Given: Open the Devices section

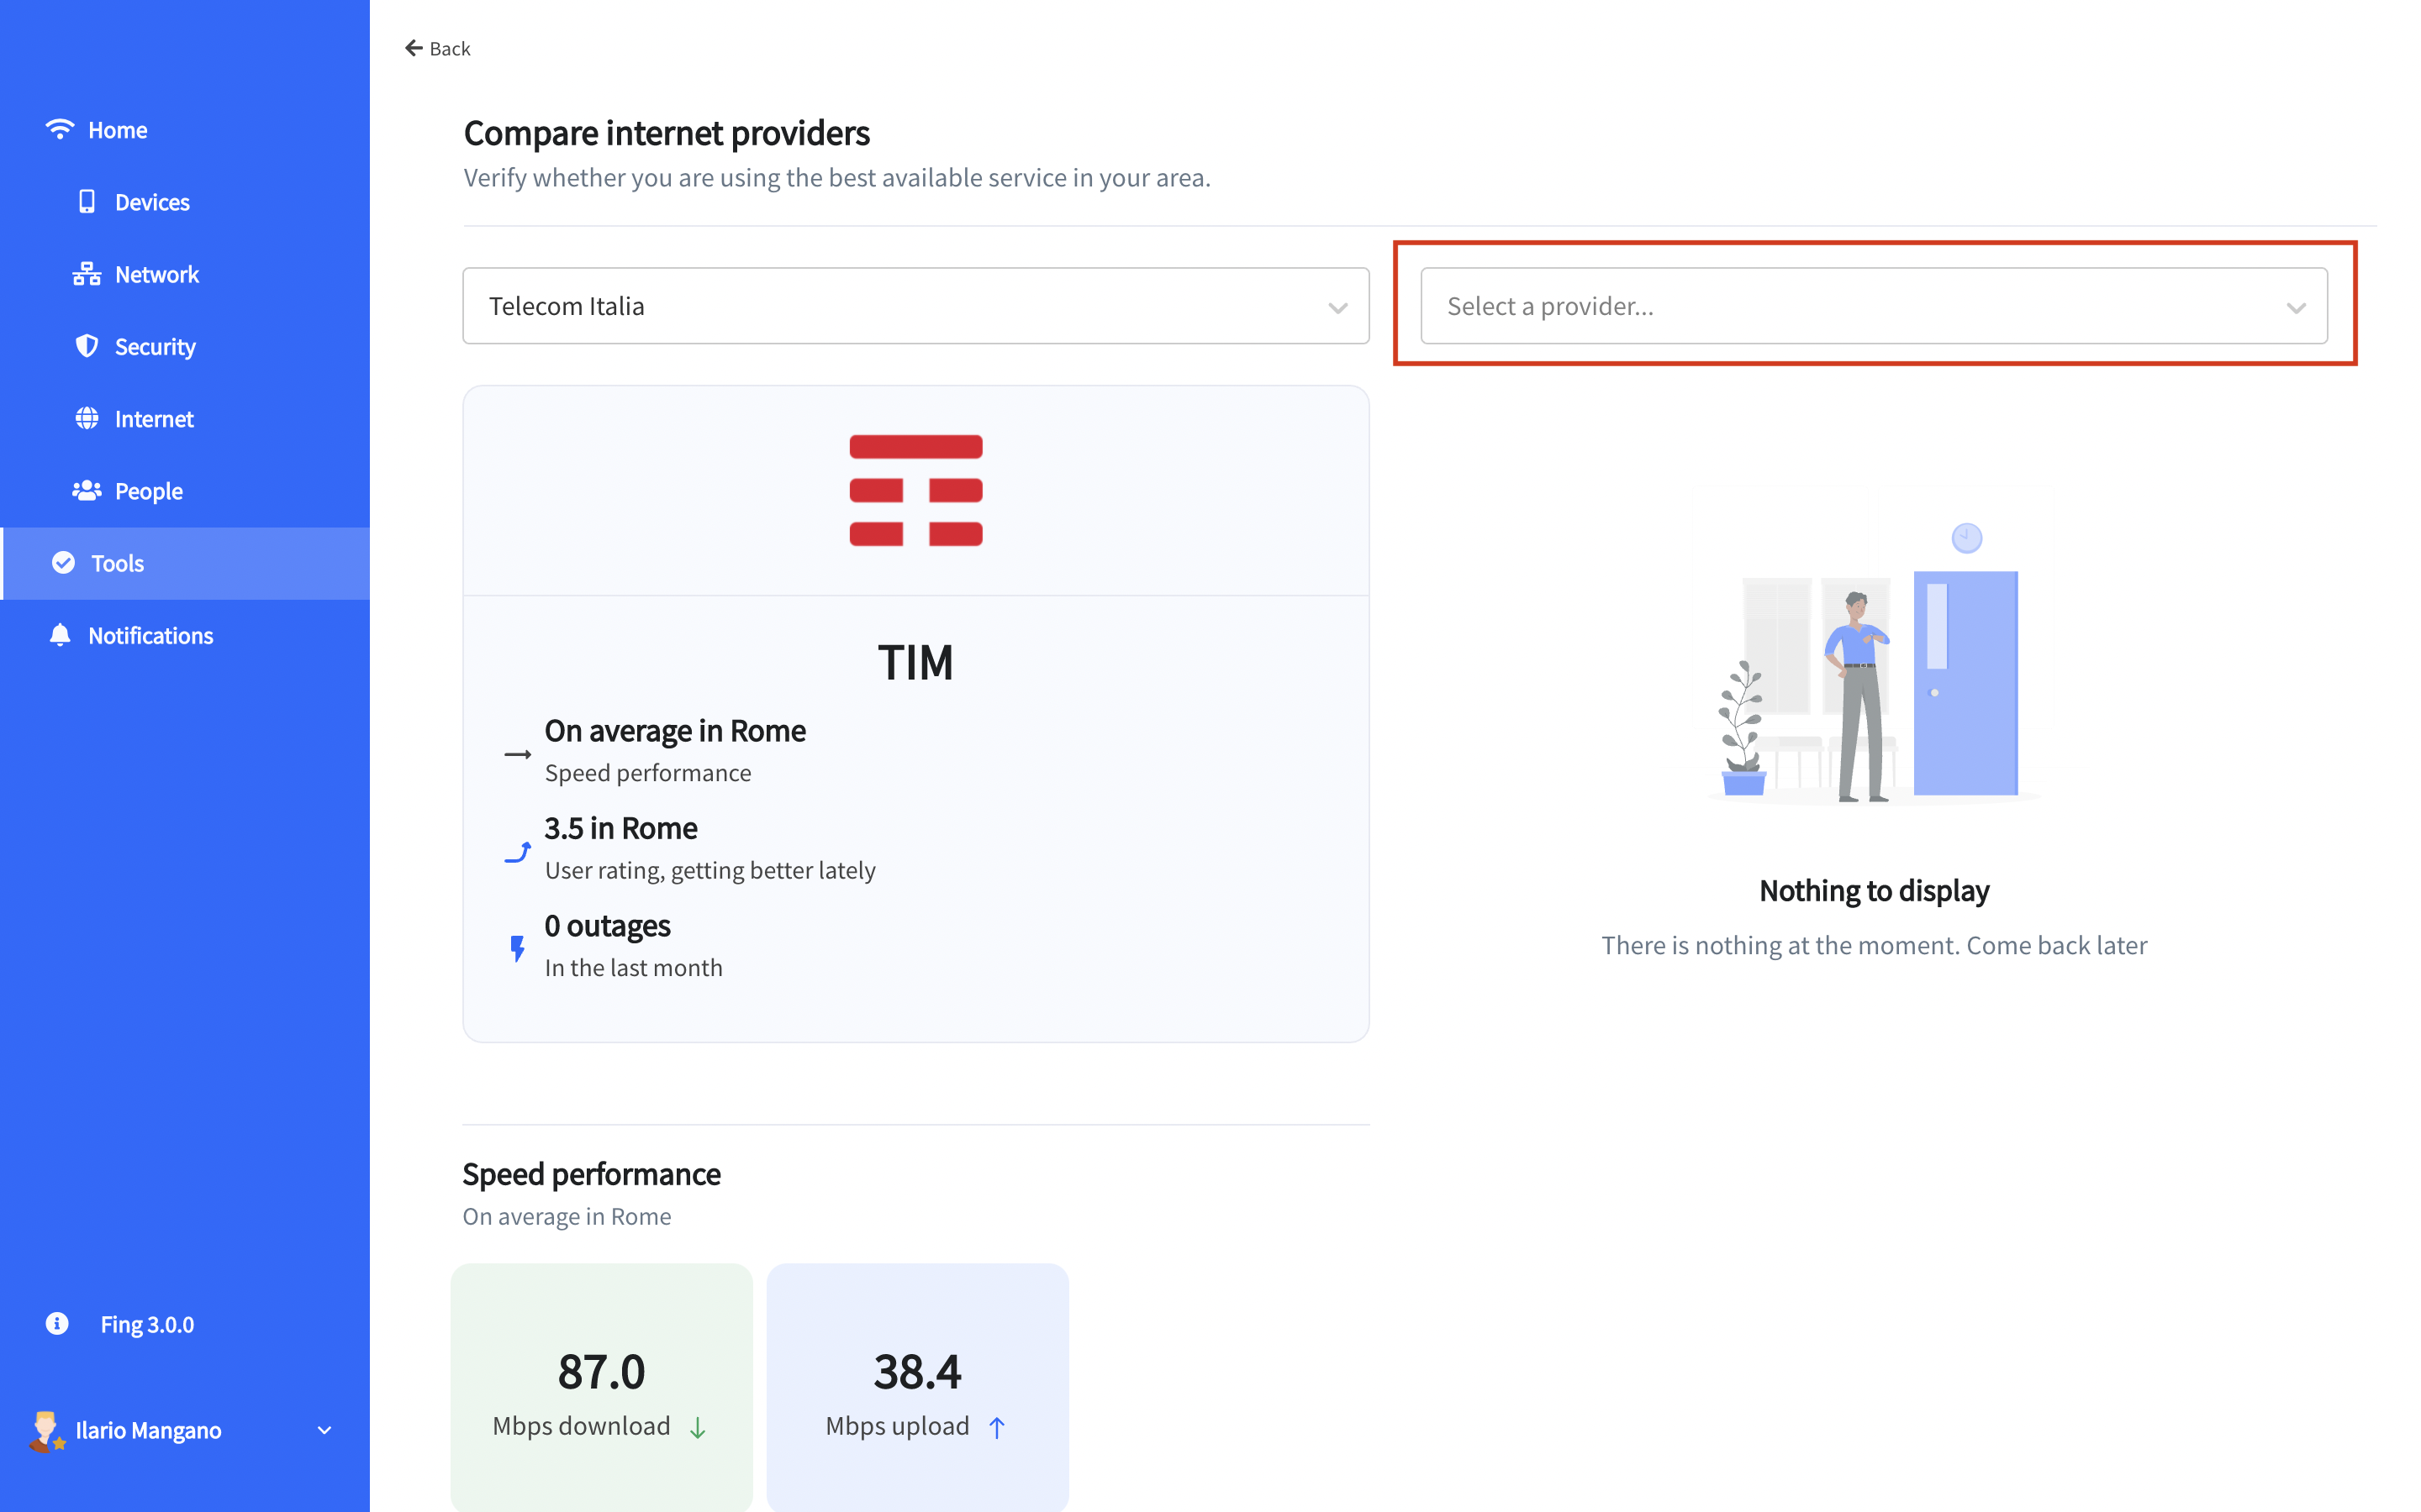Looking at the screenshot, I should coord(185,201).
